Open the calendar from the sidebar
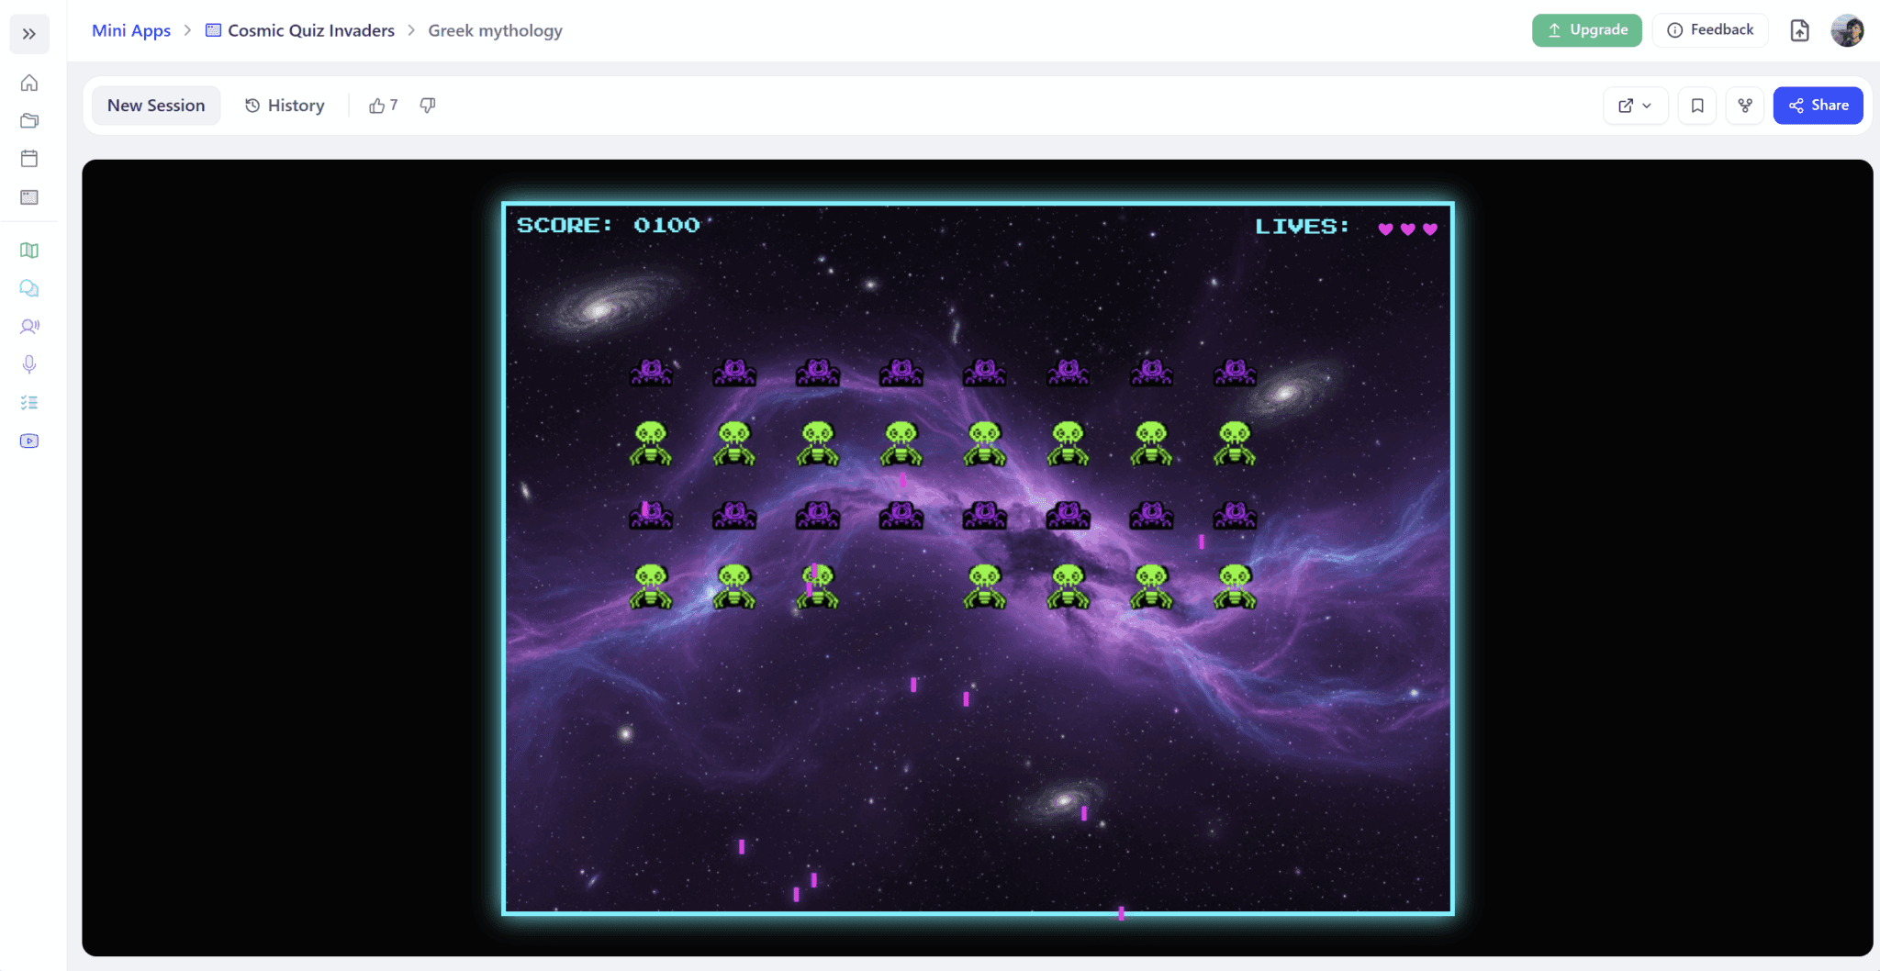1880x971 pixels. (x=29, y=158)
